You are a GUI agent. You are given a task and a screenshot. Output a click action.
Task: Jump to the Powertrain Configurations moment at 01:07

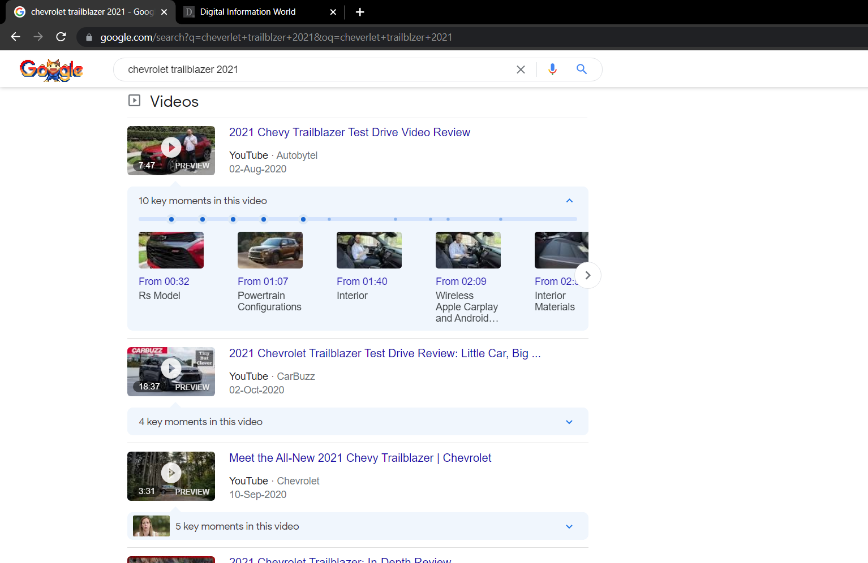click(263, 281)
